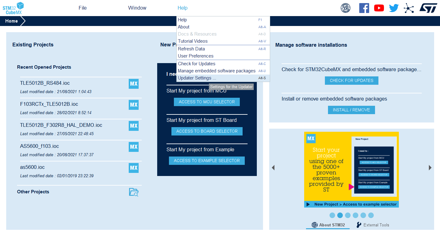Click MX icon next to F103RCTx_TLE5012B.ioc
Viewport: 440px width, 236px height.
(134, 105)
